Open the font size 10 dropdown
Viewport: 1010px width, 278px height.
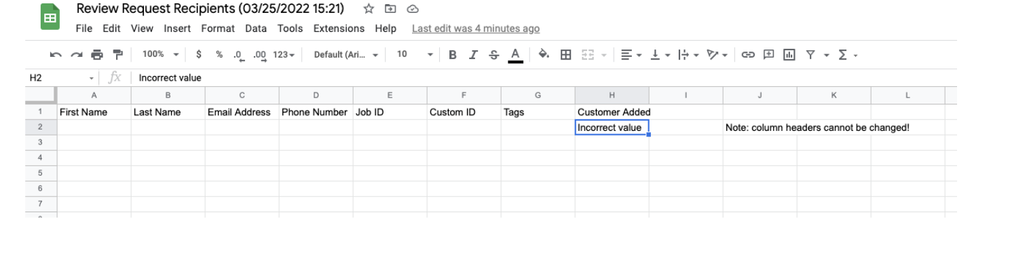(x=415, y=55)
